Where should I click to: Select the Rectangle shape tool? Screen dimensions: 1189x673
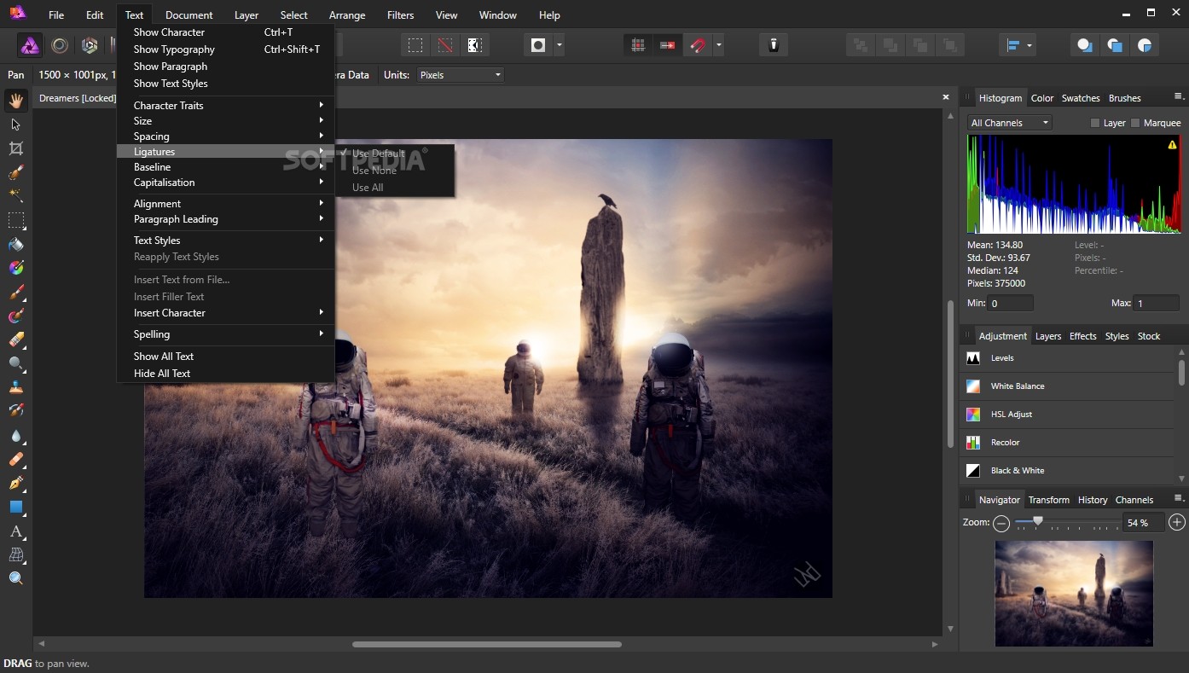click(x=15, y=508)
